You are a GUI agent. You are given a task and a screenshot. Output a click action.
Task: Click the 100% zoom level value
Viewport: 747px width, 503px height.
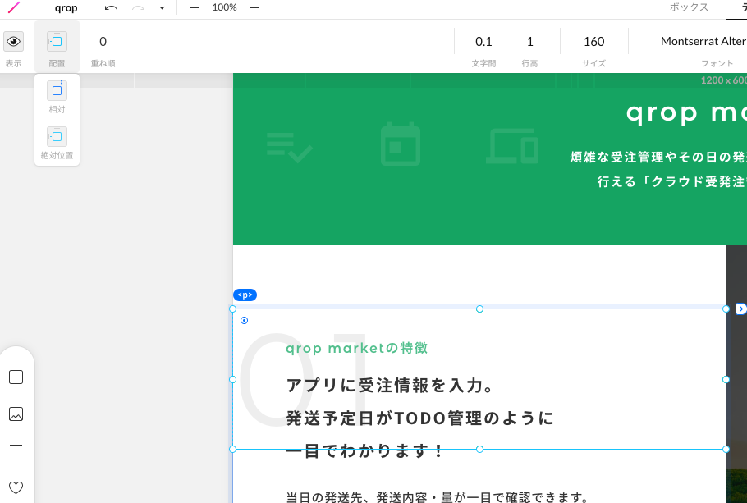pos(224,7)
